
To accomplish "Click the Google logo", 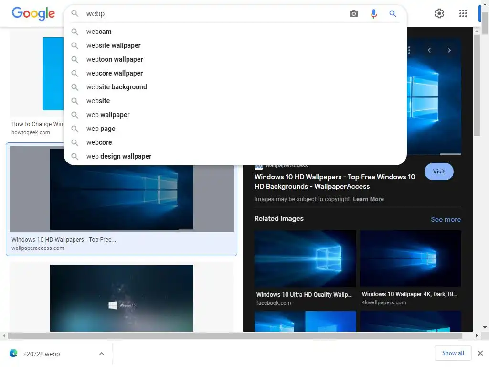I will [33, 13].
